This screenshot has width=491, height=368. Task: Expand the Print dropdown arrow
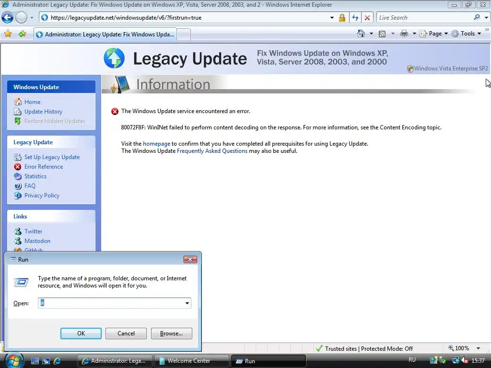(414, 34)
